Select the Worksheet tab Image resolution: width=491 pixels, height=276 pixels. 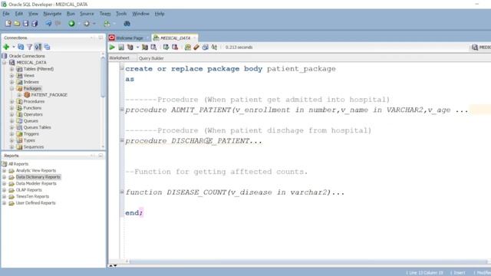click(120, 58)
